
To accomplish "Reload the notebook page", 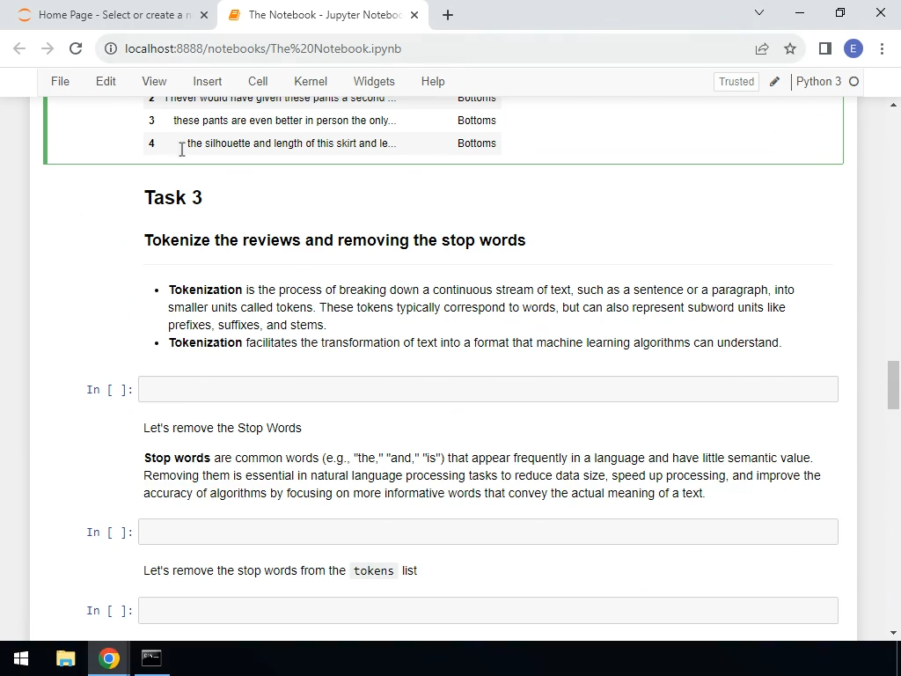I will click(x=75, y=48).
